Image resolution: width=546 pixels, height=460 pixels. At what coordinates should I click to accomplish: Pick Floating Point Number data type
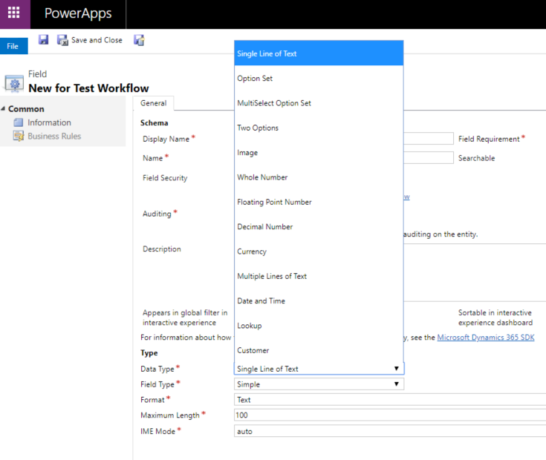pyautogui.click(x=319, y=202)
